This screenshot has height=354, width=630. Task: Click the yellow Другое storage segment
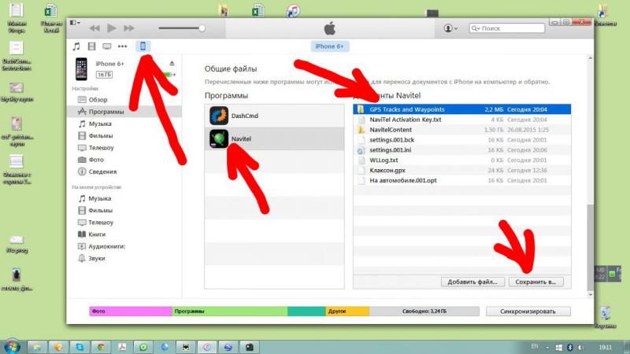(x=347, y=311)
